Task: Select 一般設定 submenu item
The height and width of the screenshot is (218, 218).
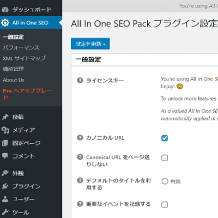Action: click(x=13, y=37)
